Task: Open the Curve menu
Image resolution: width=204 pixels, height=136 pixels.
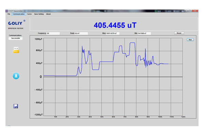Action: [29, 14]
